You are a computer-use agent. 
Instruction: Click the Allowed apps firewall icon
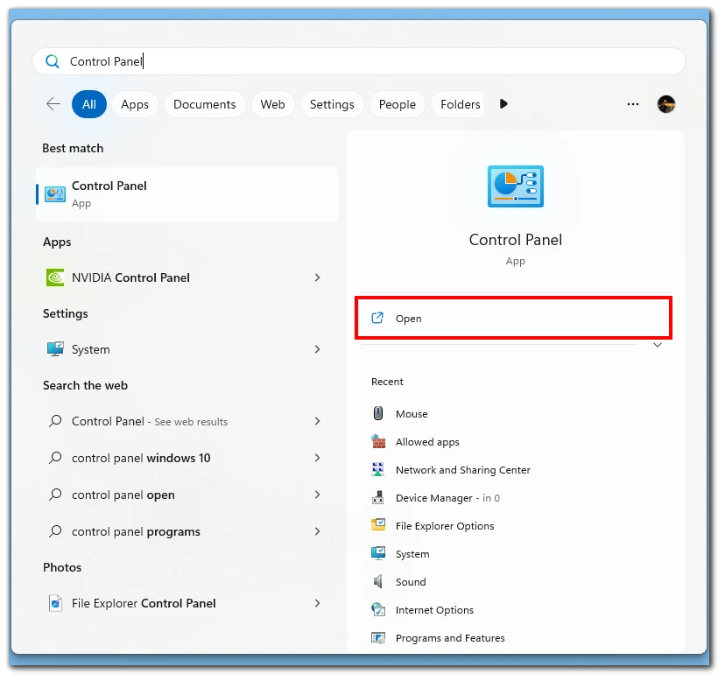click(x=378, y=441)
